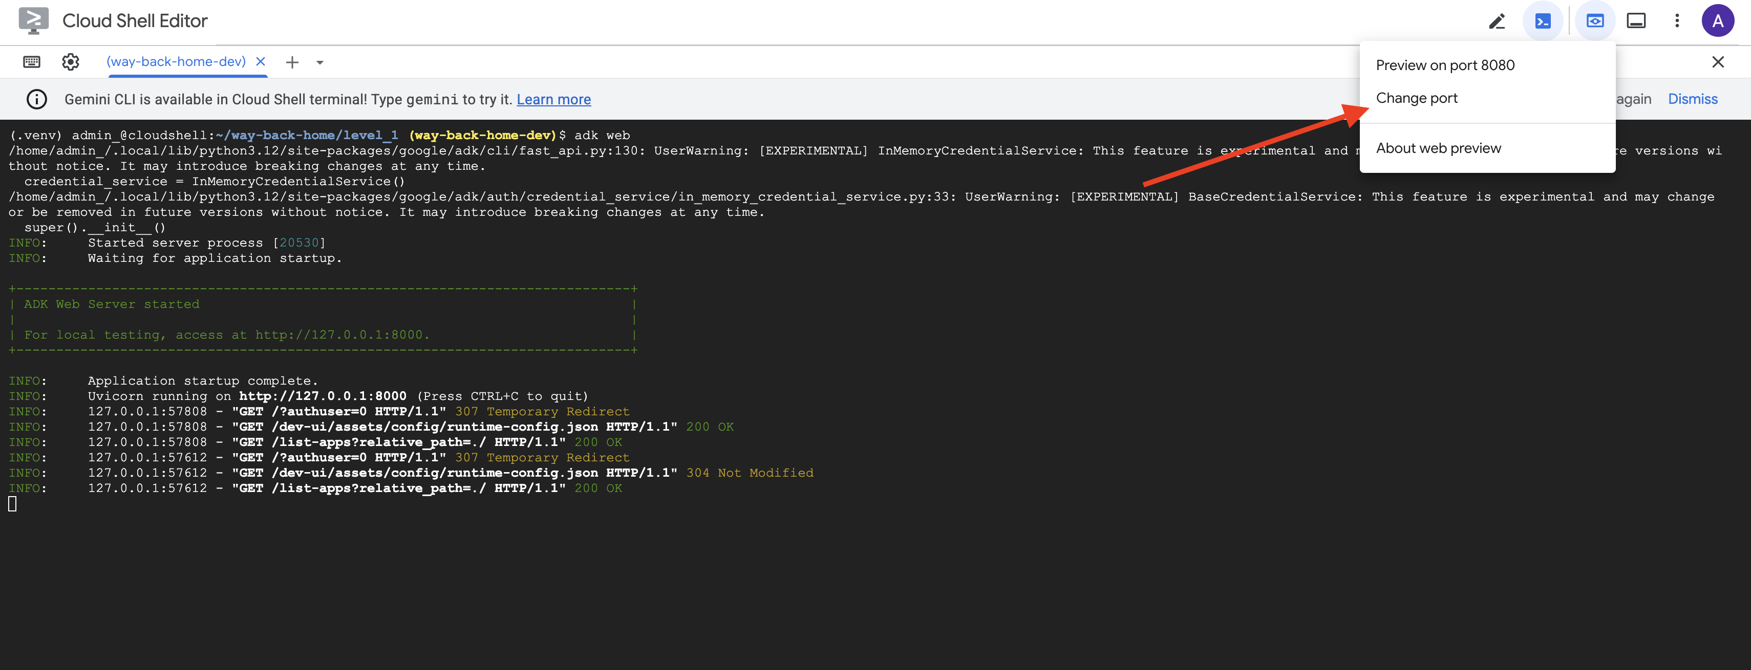Click the terminal cursor prompt area

(12, 504)
